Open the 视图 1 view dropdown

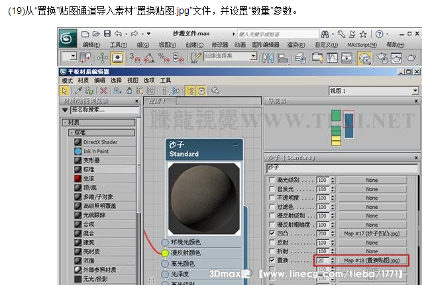pyautogui.click(x=415, y=91)
